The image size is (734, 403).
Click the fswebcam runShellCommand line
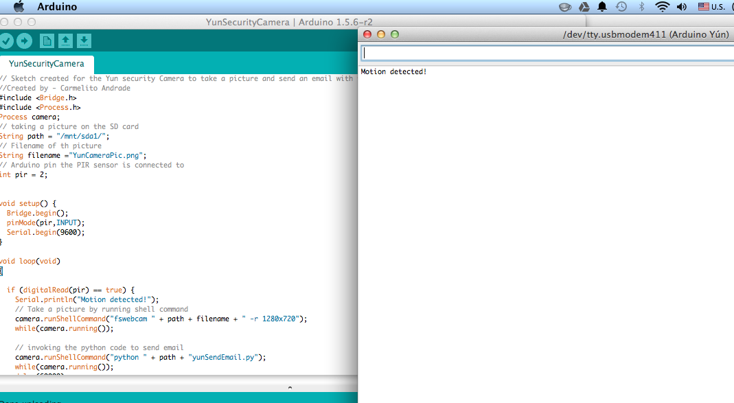tap(161, 319)
